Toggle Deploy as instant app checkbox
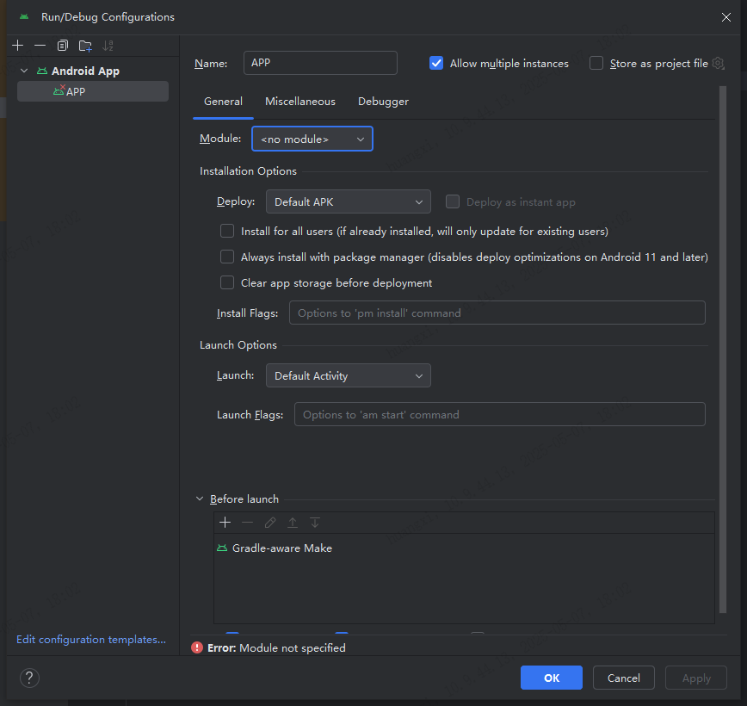747x706 pixels. tap(453, 201)
